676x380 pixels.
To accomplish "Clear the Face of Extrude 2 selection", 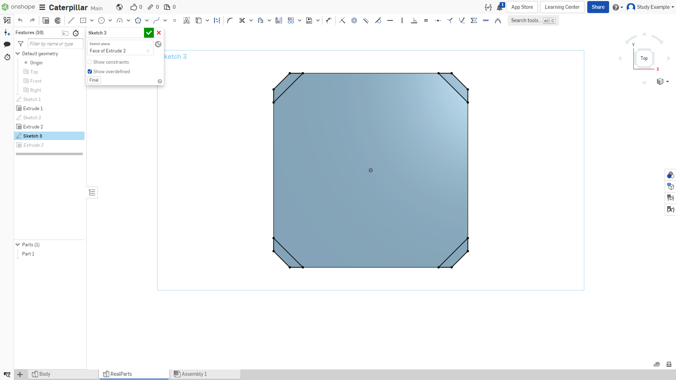I will (x=148, y=51).
